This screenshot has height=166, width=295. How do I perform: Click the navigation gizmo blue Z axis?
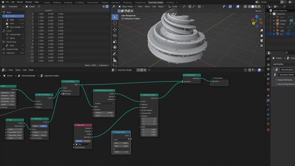pyautogui.click(x=257, y=17)
